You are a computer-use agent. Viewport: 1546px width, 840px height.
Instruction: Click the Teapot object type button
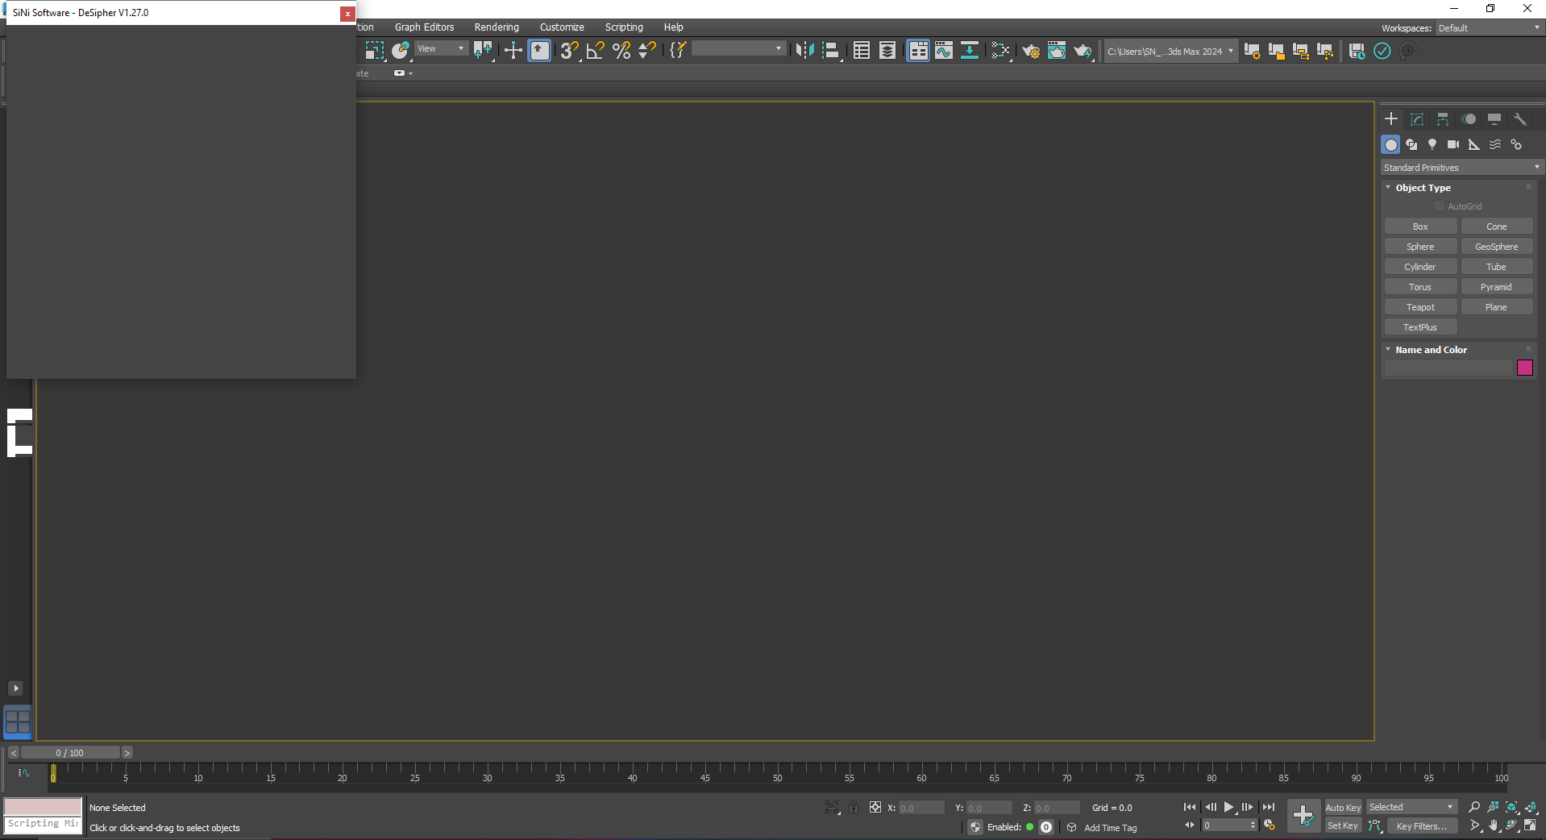click(1420, 307)
